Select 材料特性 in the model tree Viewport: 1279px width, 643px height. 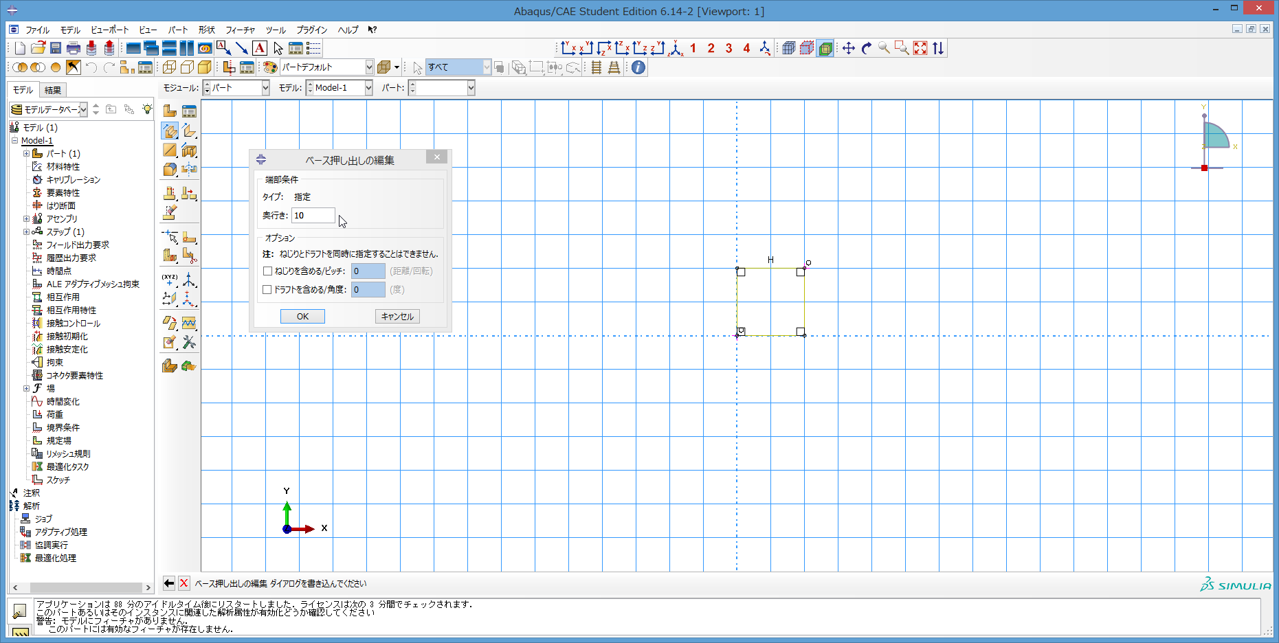pyautogui.click(x=63, y=167)
